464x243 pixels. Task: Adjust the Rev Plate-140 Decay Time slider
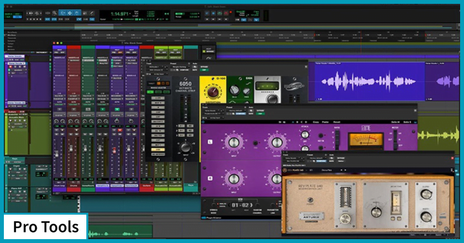pyautogui.click(x=396, y=203)
